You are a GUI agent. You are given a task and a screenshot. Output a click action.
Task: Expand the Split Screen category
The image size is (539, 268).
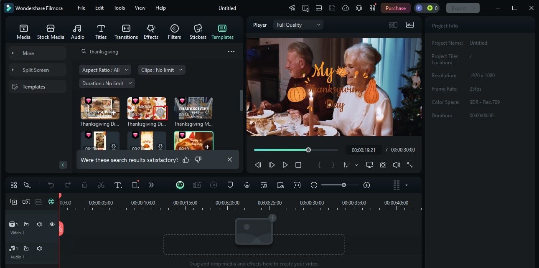(x=38, y=70)
